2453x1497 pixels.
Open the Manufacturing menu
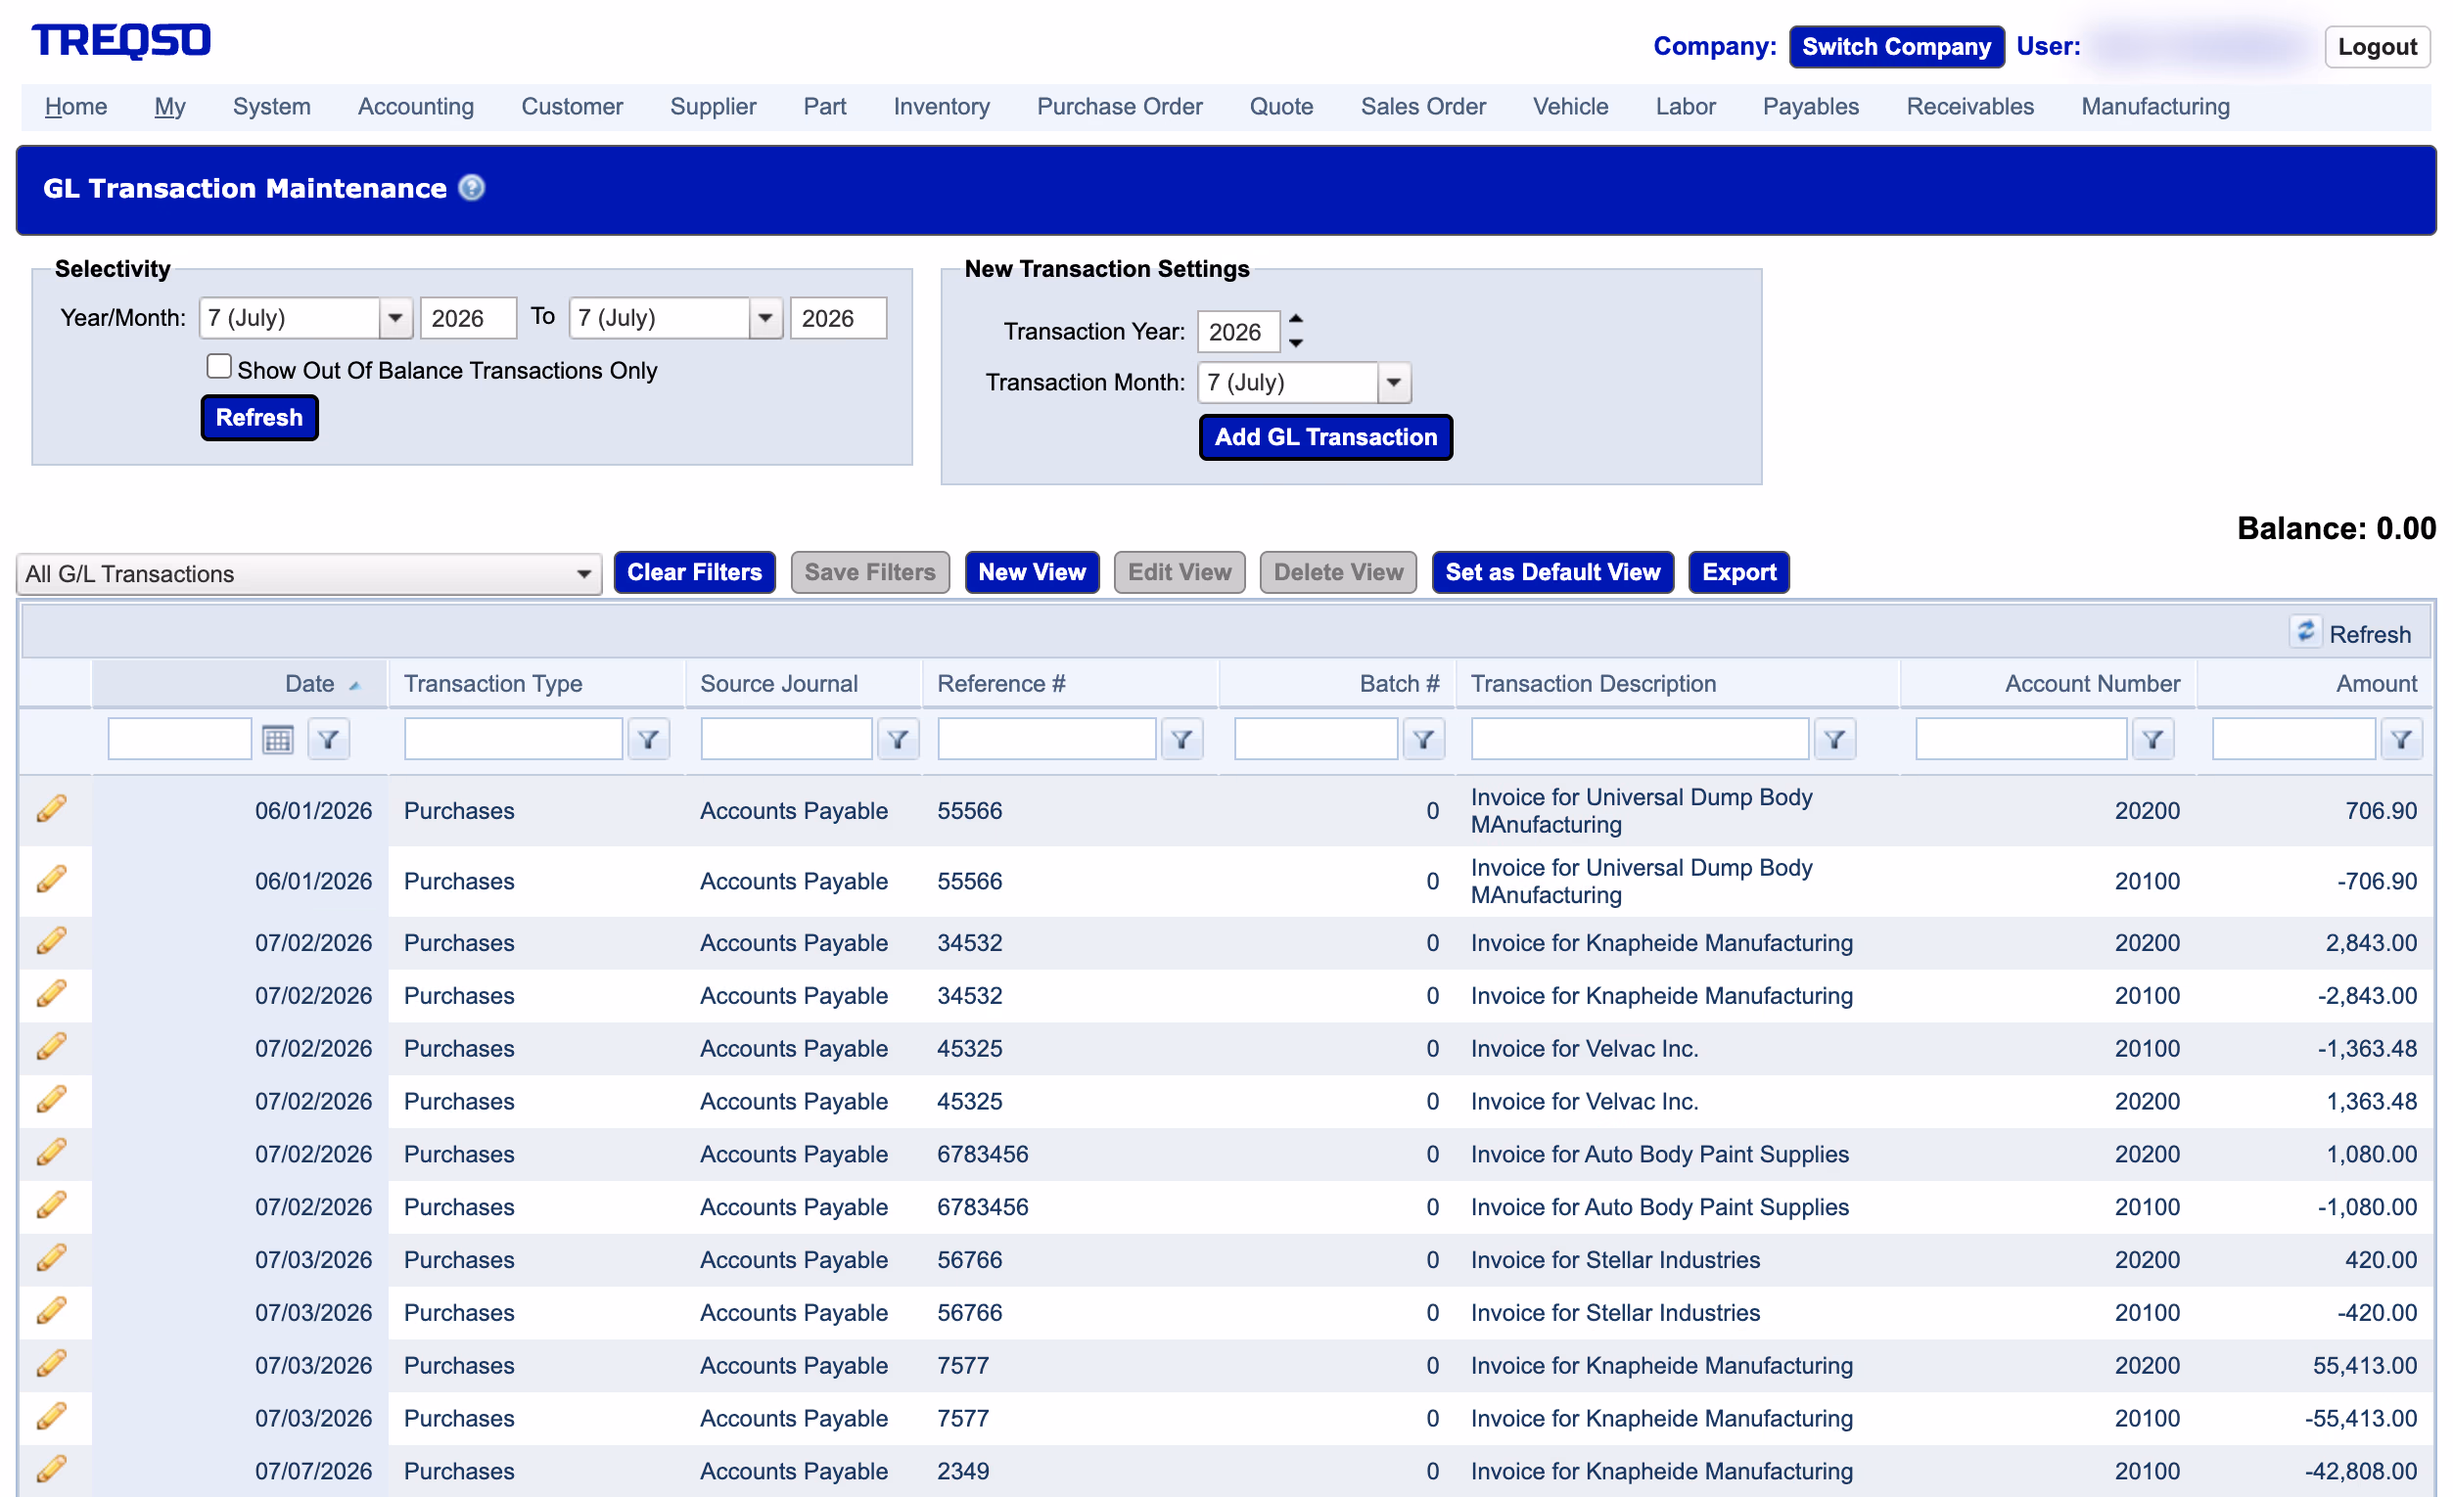coord(2155,107)
